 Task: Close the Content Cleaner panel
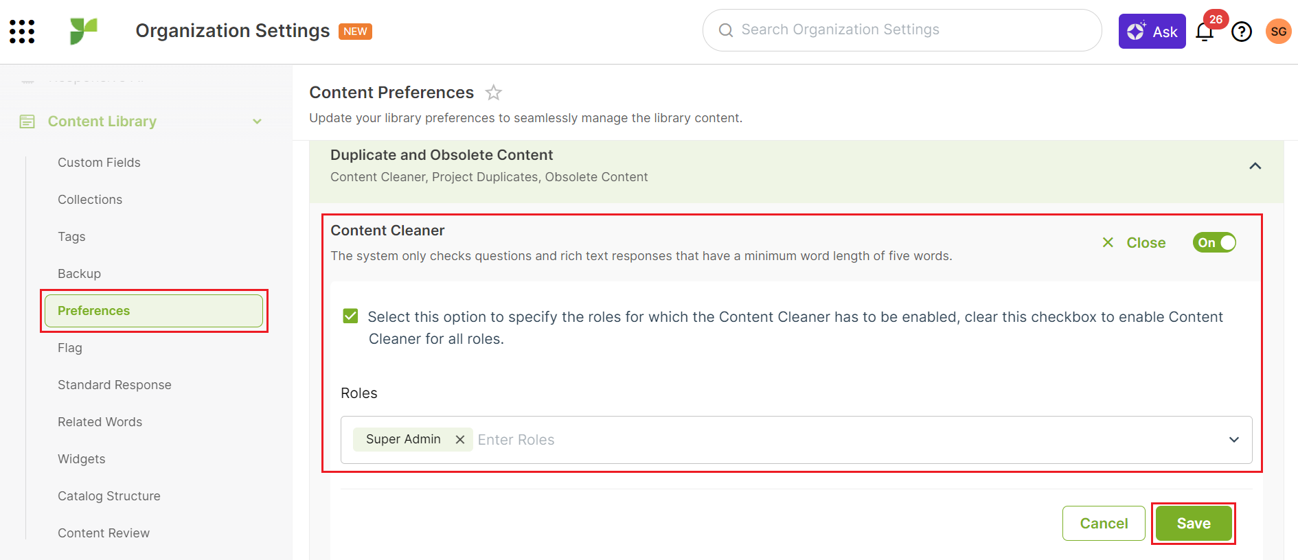pyautogui.click(x=1134, y=243)
